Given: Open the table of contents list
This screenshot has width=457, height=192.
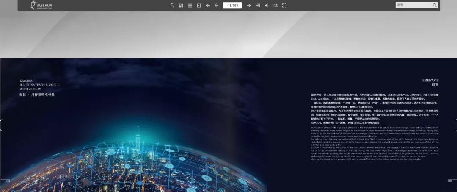Looking at the screenshot, I should coord(190,6).
